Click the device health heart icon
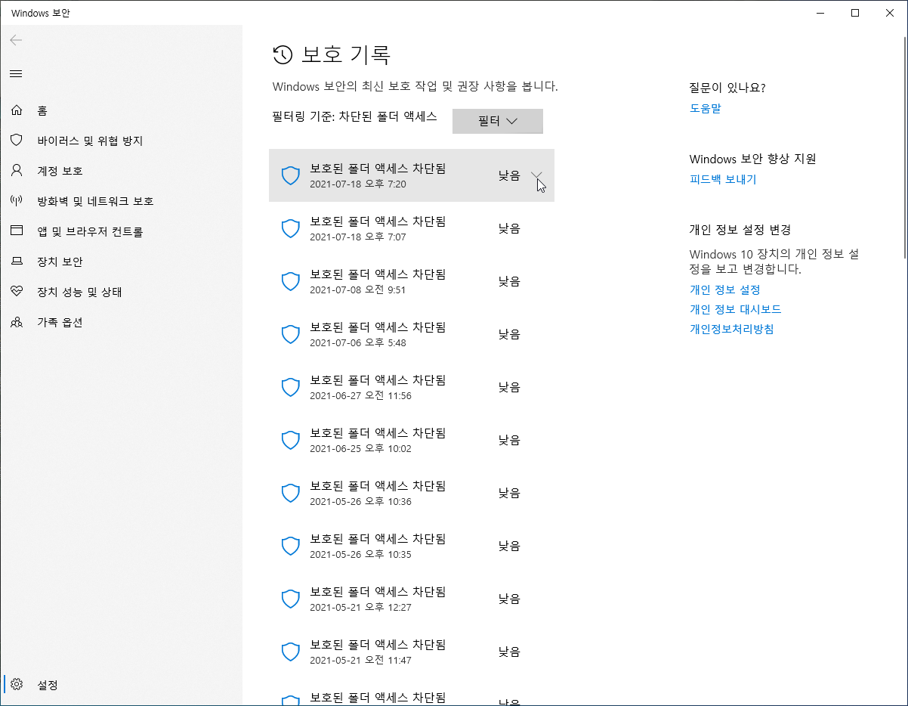The image size is (908, 706). (x=17, y=292)
